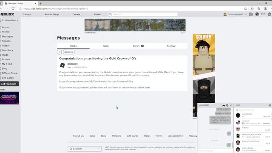Open the chat with the purple avatar friend
This screenshot has height=153, width=272.
coord(238,129)
